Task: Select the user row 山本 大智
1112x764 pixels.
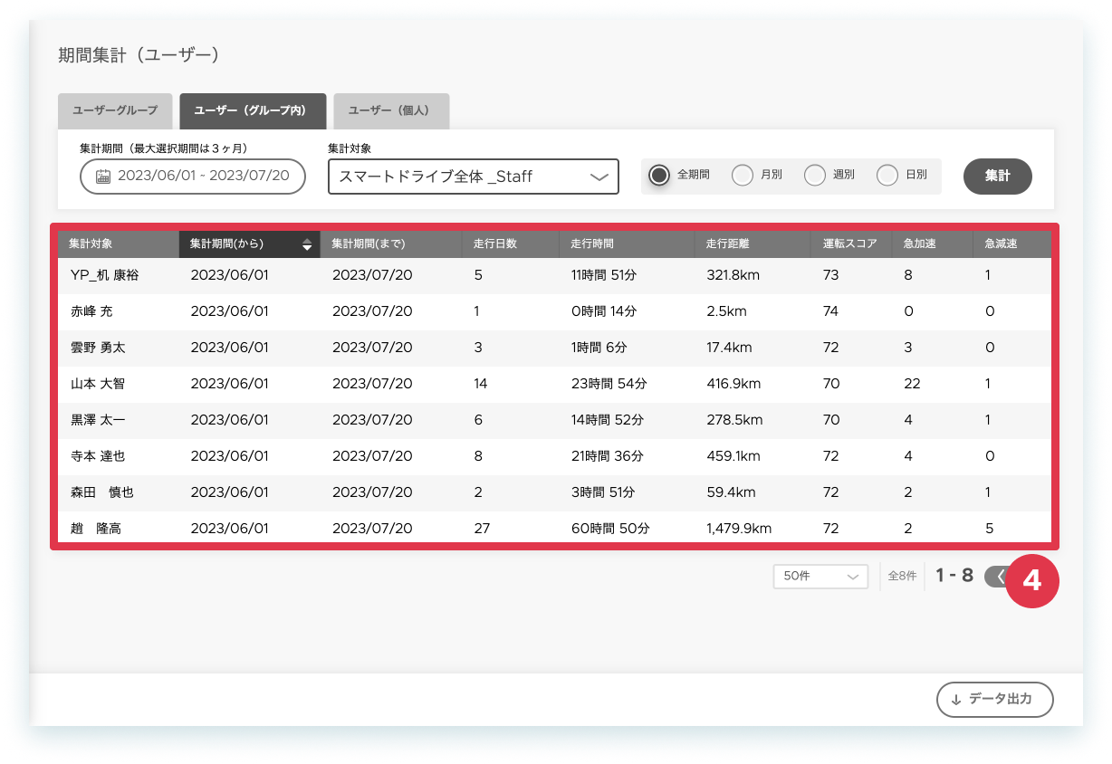Action: [554, 384]
